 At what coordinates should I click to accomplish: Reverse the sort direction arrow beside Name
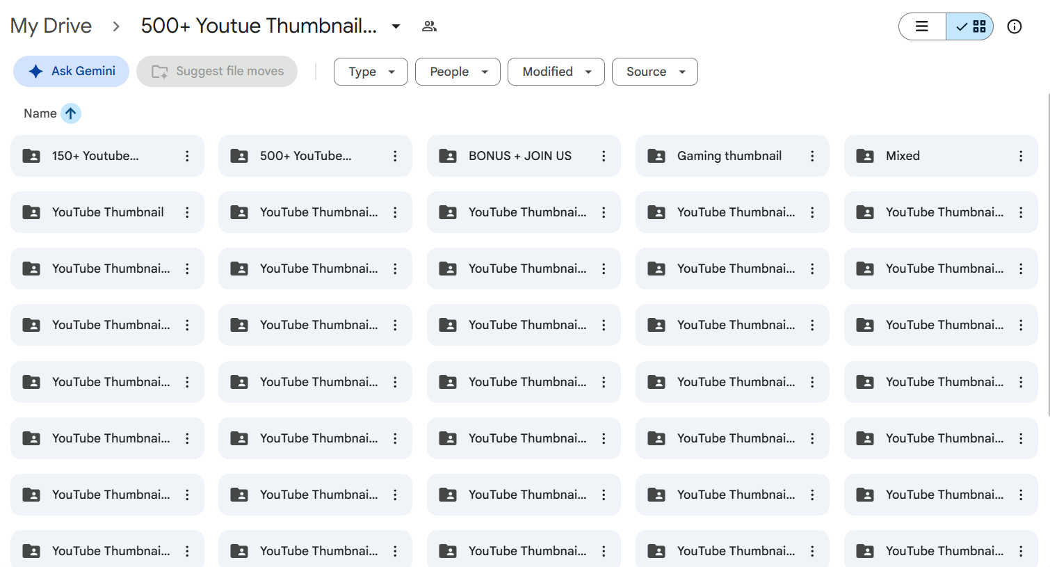click(x=71, y=113)
